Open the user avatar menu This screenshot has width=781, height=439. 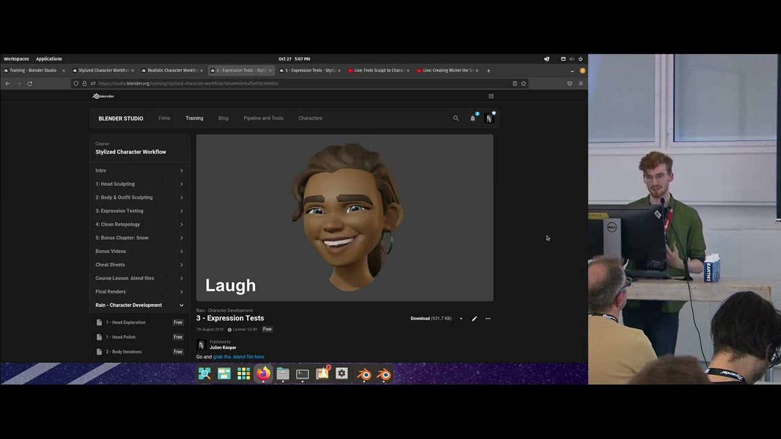489,119
